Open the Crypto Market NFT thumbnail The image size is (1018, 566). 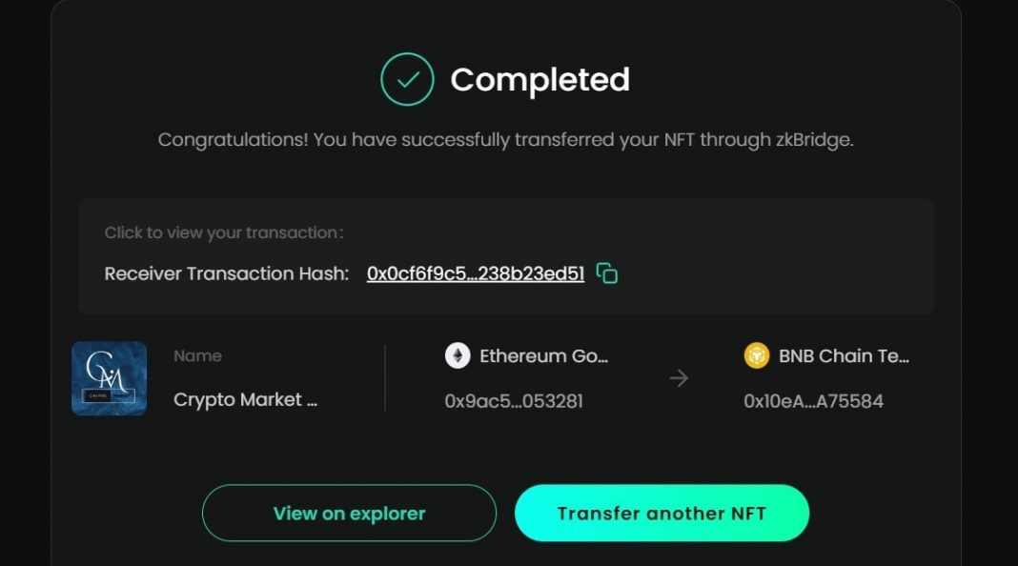click(109, 378)
